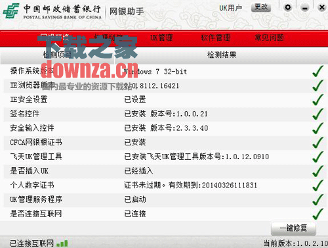Click the green check for UK管理服务程序 row
Screen dimensions: 328x248
[318, 199]
